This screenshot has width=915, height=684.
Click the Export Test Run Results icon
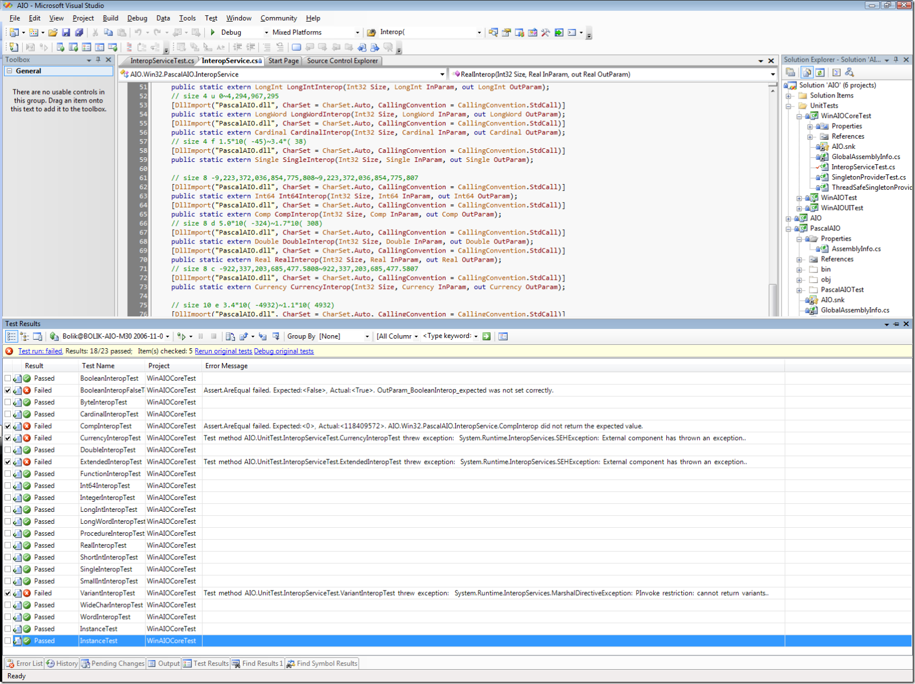[x=244, y=336]
